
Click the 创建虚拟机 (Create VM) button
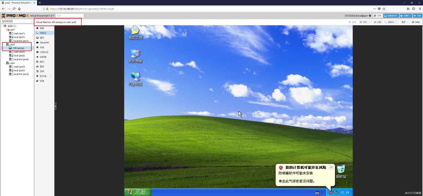[x=391, y=16]
